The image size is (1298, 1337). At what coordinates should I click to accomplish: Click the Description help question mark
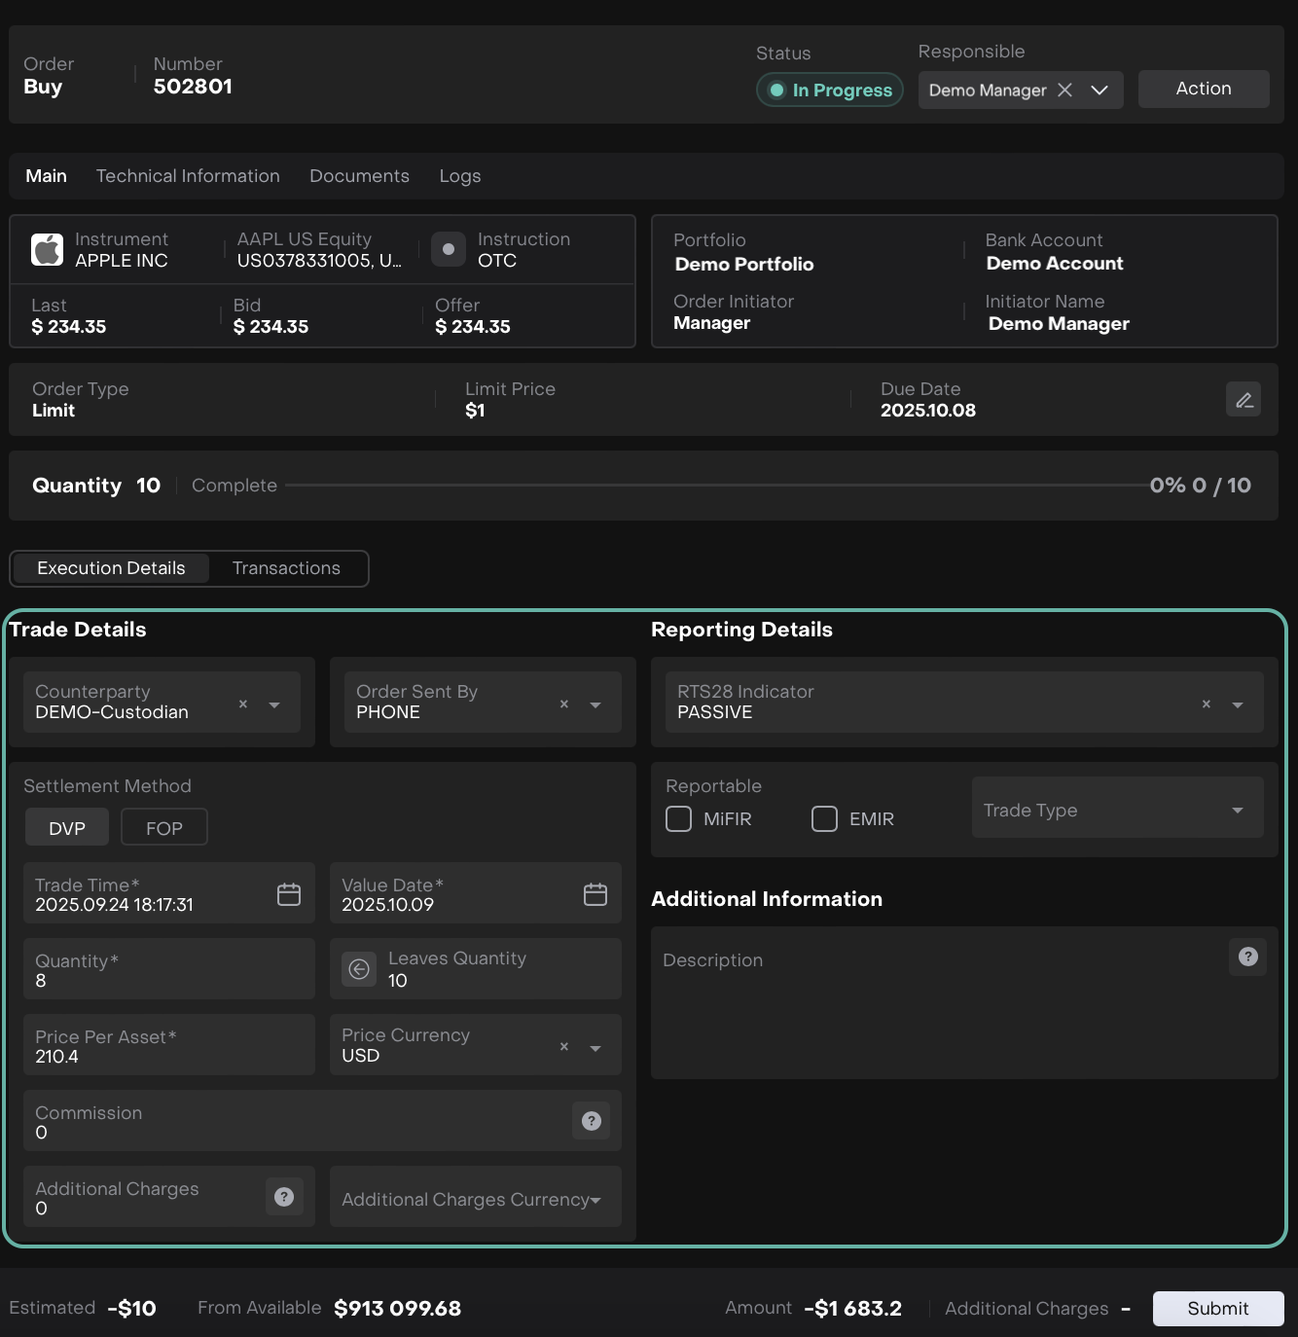click(x=1247, y=957)
